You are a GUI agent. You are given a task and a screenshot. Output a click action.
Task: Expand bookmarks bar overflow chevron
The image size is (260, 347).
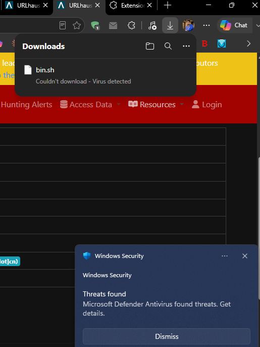click(x=249, y=44)
